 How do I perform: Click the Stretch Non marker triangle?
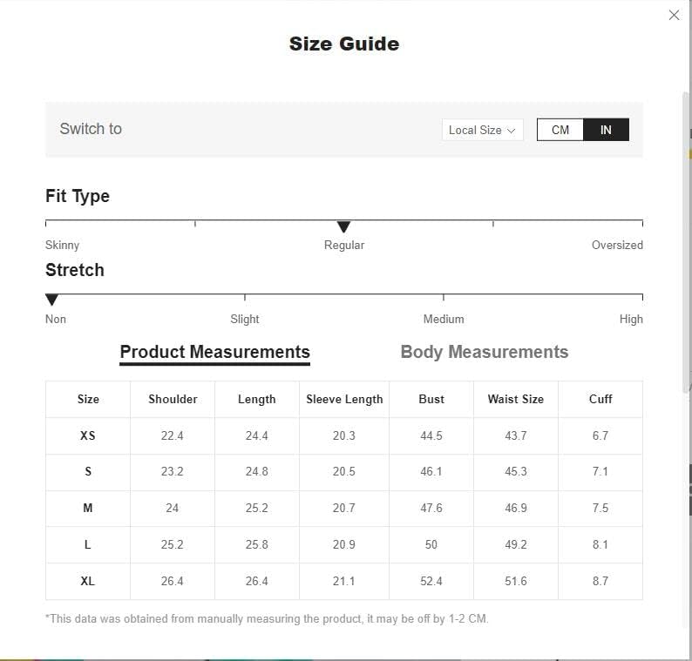(51, 300)
